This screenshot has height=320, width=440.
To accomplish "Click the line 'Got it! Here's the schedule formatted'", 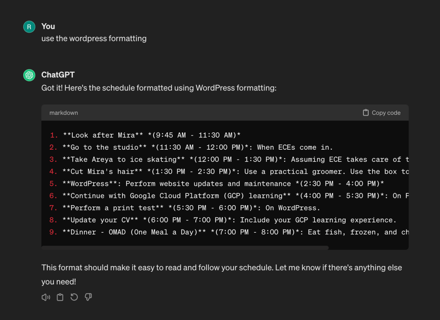I will pyautogui.click(x=159, y=88).
